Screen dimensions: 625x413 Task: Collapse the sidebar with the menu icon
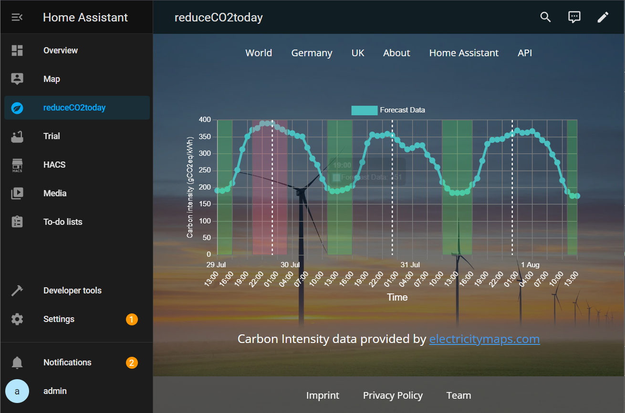point(17,18)
